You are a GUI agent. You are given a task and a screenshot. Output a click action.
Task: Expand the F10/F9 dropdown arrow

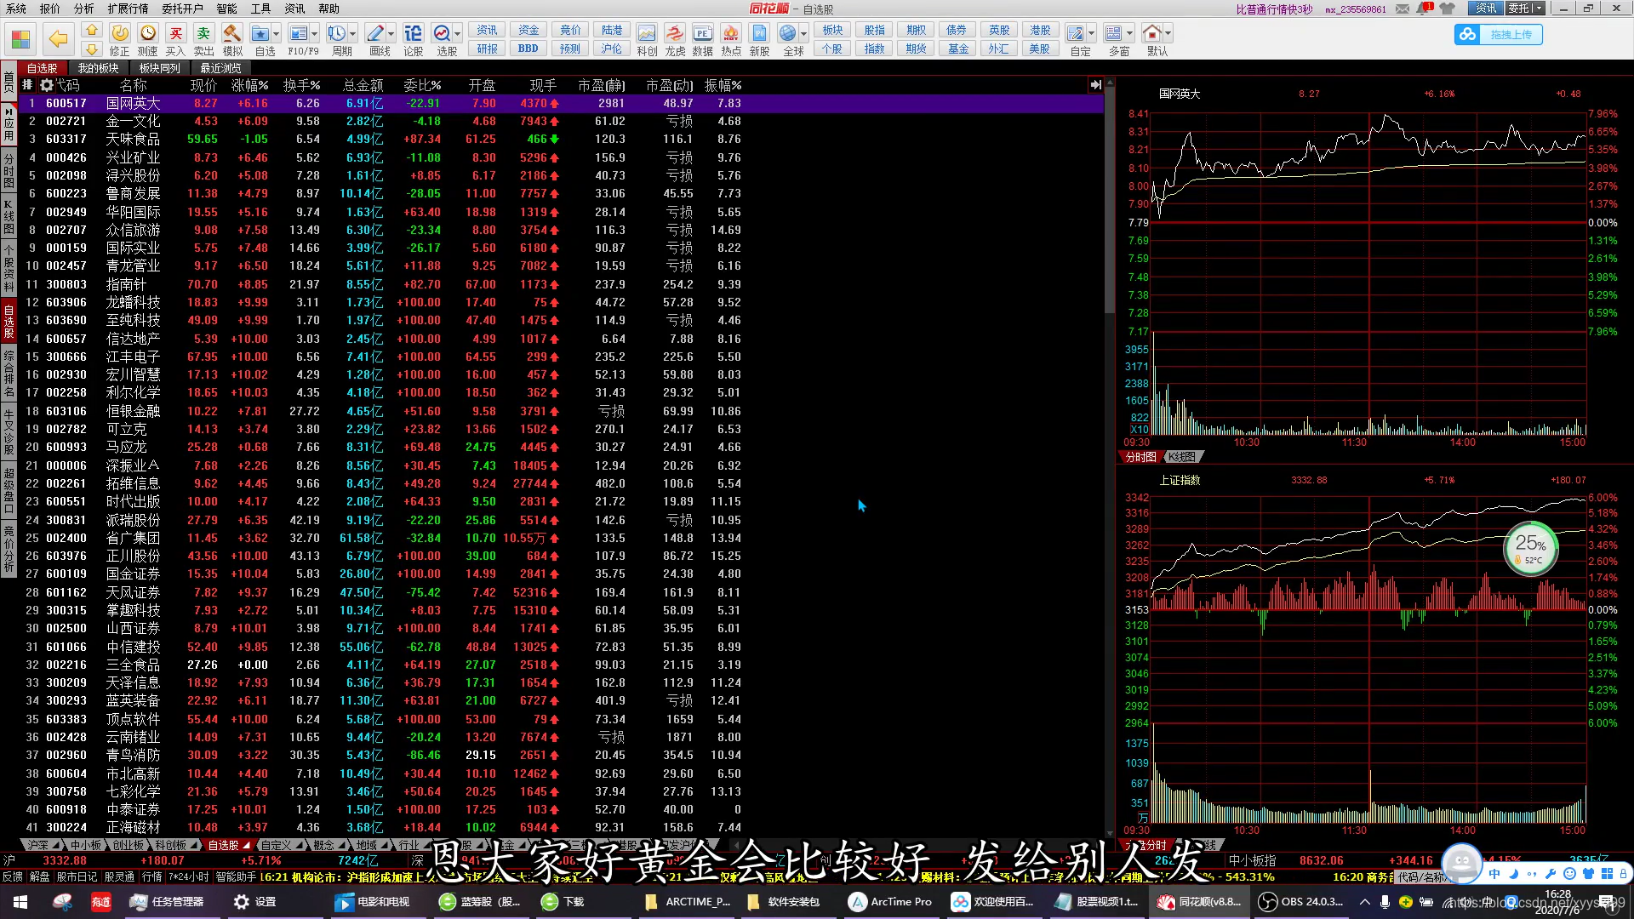coord(314,34)
